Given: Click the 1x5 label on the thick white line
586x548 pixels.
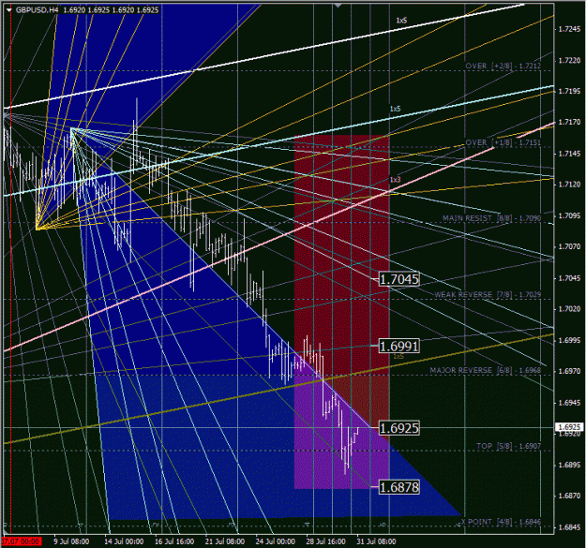Looking at the screenshot, I should (401, 21).
